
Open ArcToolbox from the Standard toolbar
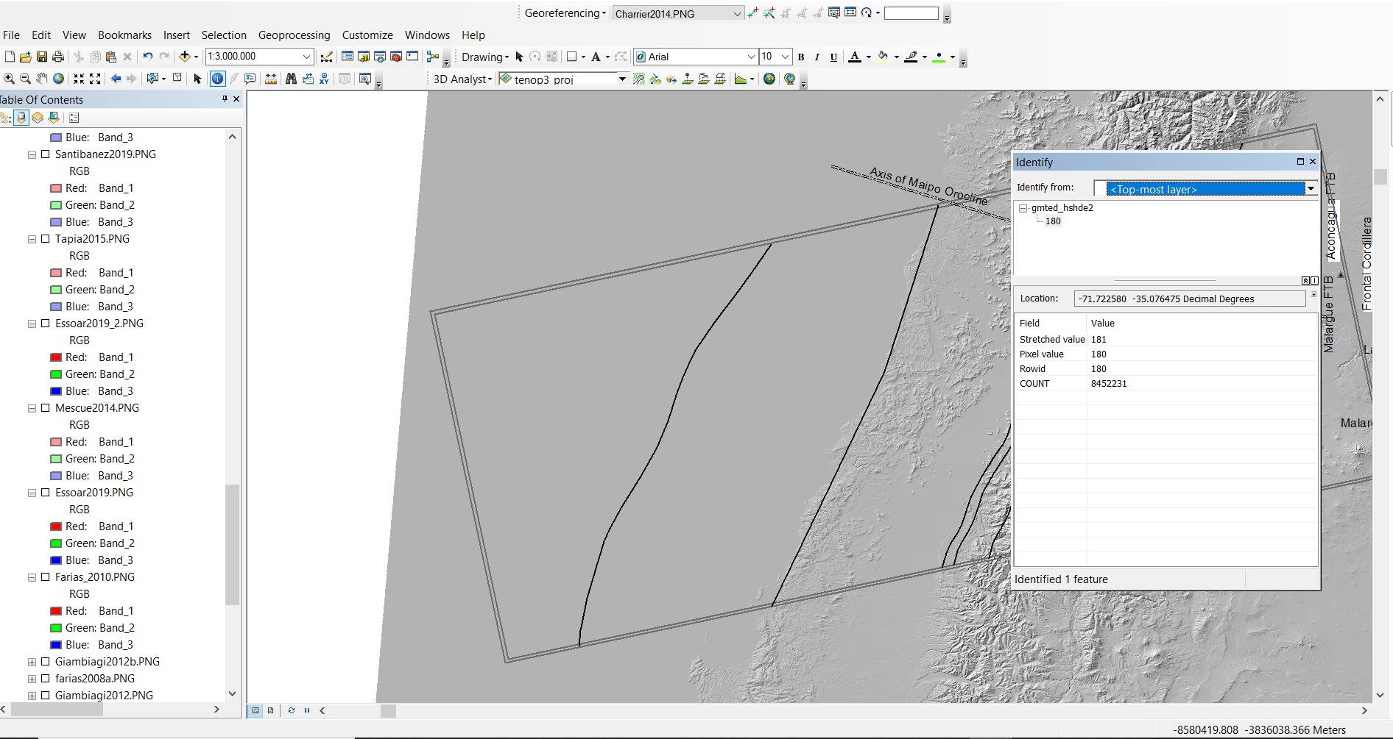click(x=396, y=57)
